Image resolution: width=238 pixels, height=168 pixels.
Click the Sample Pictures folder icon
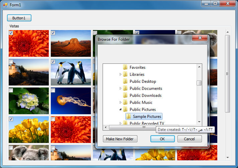(x=129, y=117)
